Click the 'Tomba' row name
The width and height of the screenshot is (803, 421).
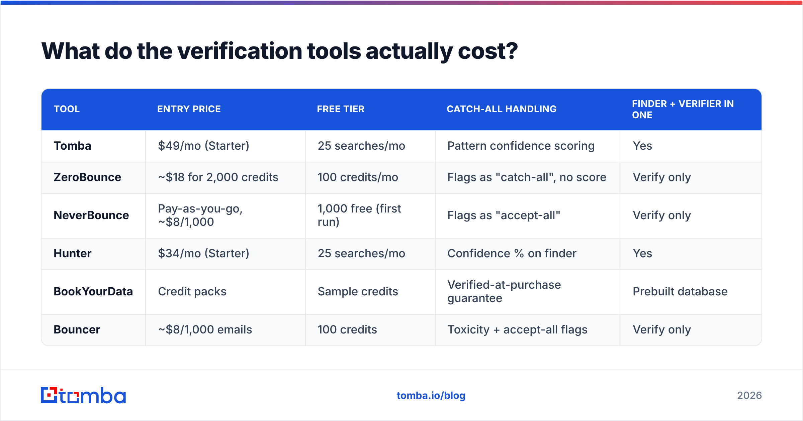click(73, 146)
